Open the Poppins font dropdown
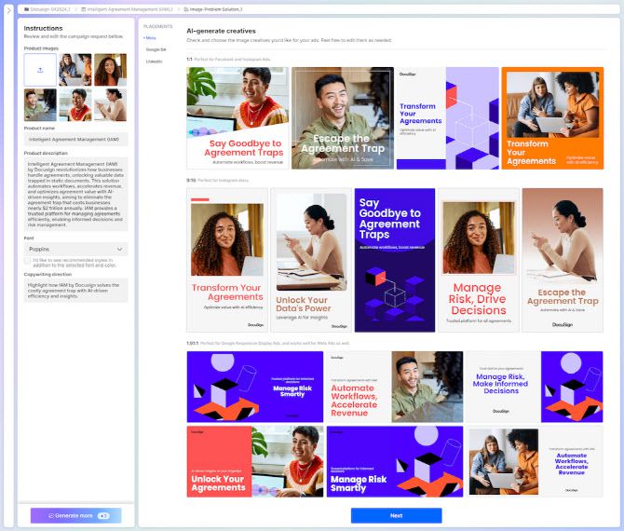Viewport: 624px width, 531px height. (75, 249)
